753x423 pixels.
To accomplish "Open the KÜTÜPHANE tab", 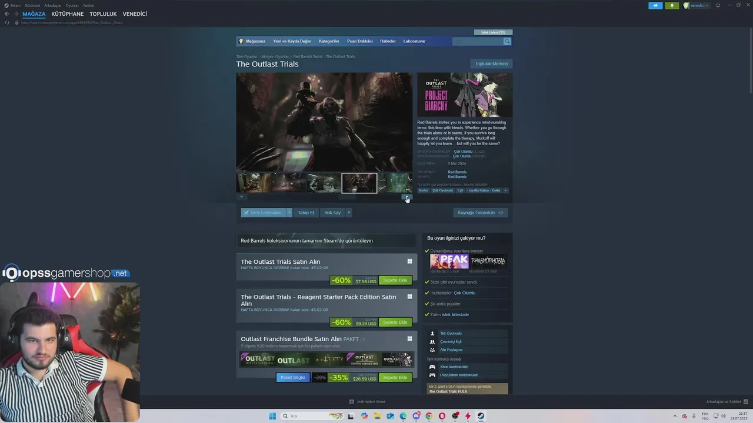I will coord(67,14).
